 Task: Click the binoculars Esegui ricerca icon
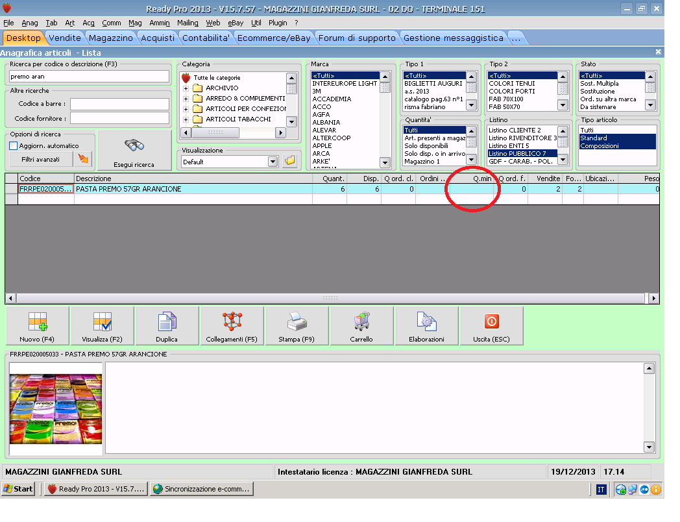click(134, 145)
